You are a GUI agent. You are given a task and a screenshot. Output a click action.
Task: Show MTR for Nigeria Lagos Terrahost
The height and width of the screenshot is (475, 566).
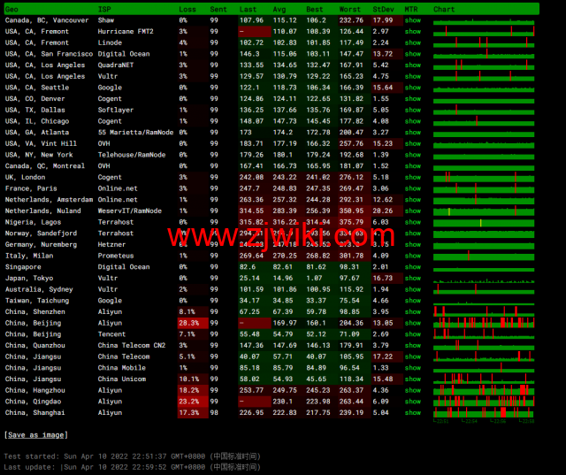pos(413,222)
